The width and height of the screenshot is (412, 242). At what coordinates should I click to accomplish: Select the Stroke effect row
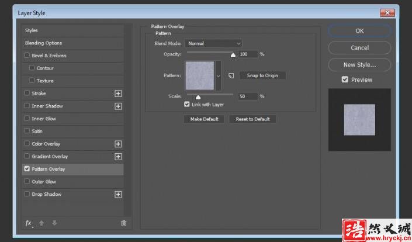(x=72, y=94)
